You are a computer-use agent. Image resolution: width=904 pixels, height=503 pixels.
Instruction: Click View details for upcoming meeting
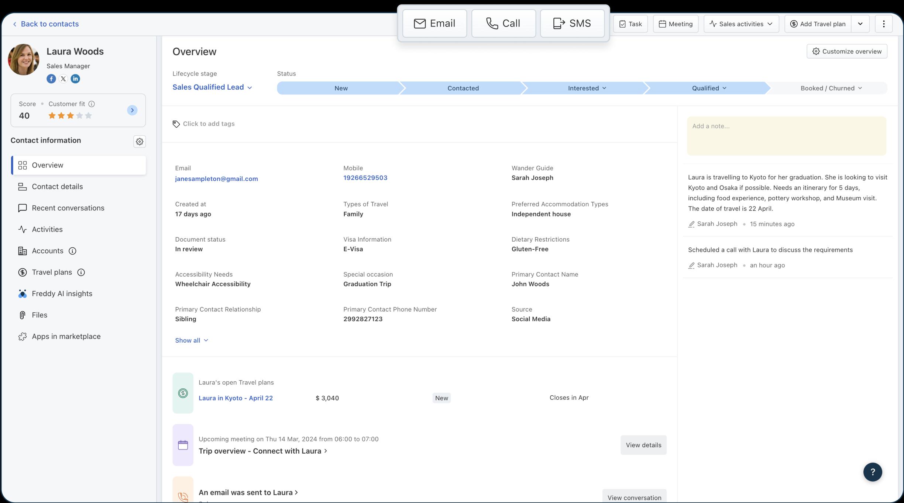click(x=643, y=445)
